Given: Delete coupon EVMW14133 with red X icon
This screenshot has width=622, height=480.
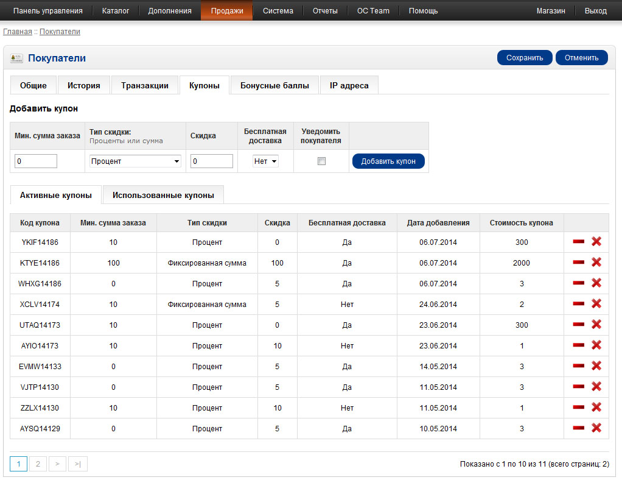Looking at the screenshot, I should 596,366.
